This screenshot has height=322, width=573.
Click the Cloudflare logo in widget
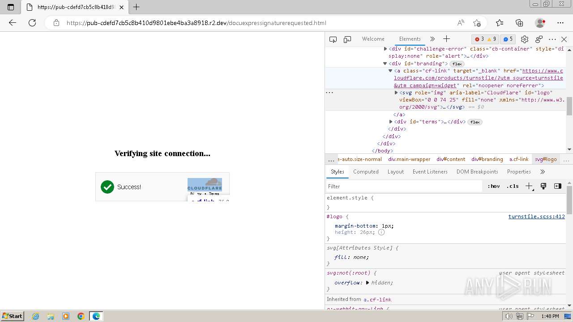(205, 184)
